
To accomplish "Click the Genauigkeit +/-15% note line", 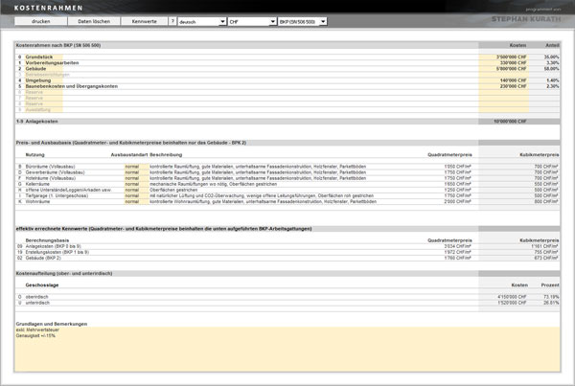I will pyautogui.click(x=35, y=336).
